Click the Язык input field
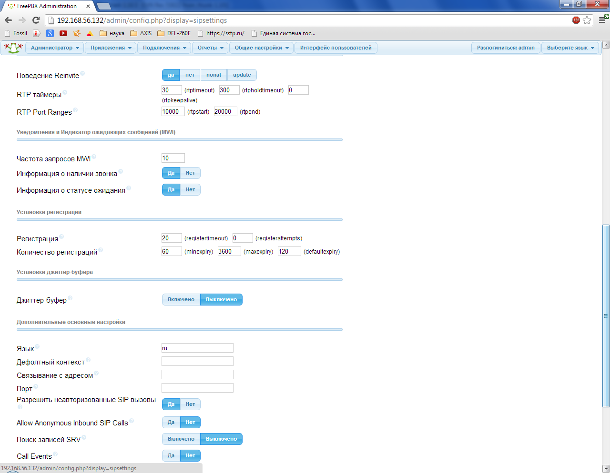 tap(197, 348)
